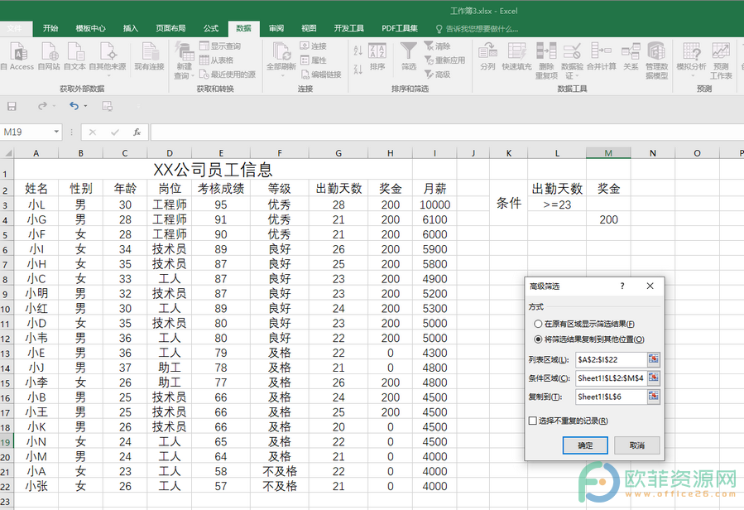Import data from web (自网站)

coord(49,56)
